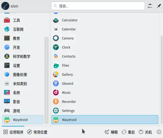Click the 关机 shutdown button
Image resolution: width=163 pixels, height=138 pixels.
[145, 132]
